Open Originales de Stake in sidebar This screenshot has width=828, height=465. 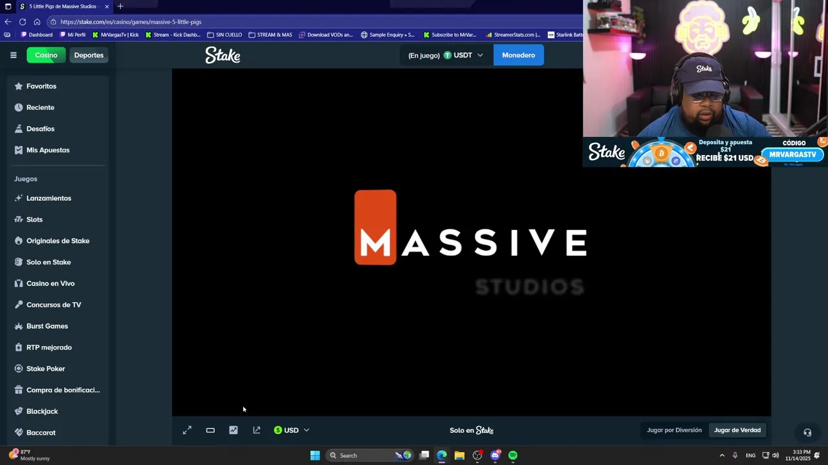coord(58,241)
